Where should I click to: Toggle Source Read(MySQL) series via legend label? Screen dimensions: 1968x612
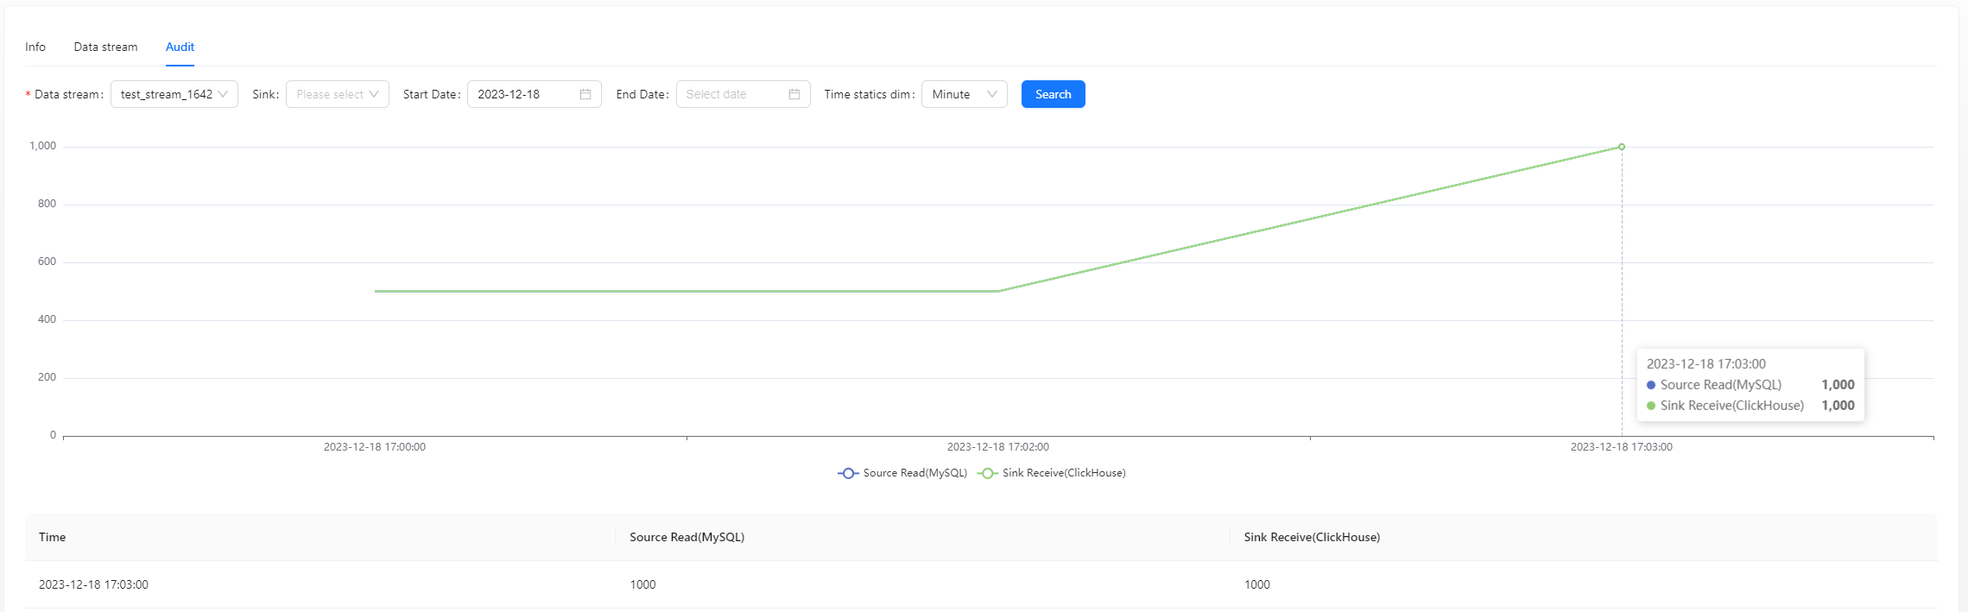click(914, 473)
